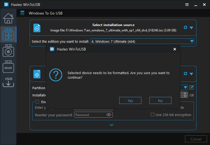Open the Windows edition dropdown
The width and height of the screenshot is (210, 145).
(142, 41)
